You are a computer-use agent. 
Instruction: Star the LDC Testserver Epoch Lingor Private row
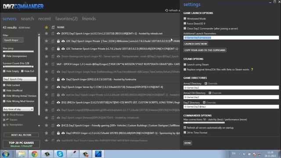(x=47, y=49)
